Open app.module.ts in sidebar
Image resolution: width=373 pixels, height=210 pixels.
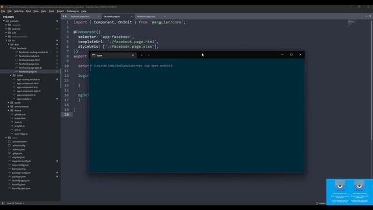click(x=24, y=99)
